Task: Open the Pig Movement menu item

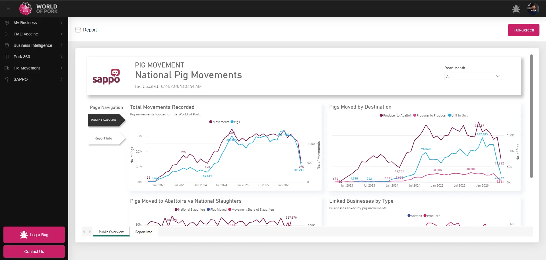Action: tap(34, 68)
